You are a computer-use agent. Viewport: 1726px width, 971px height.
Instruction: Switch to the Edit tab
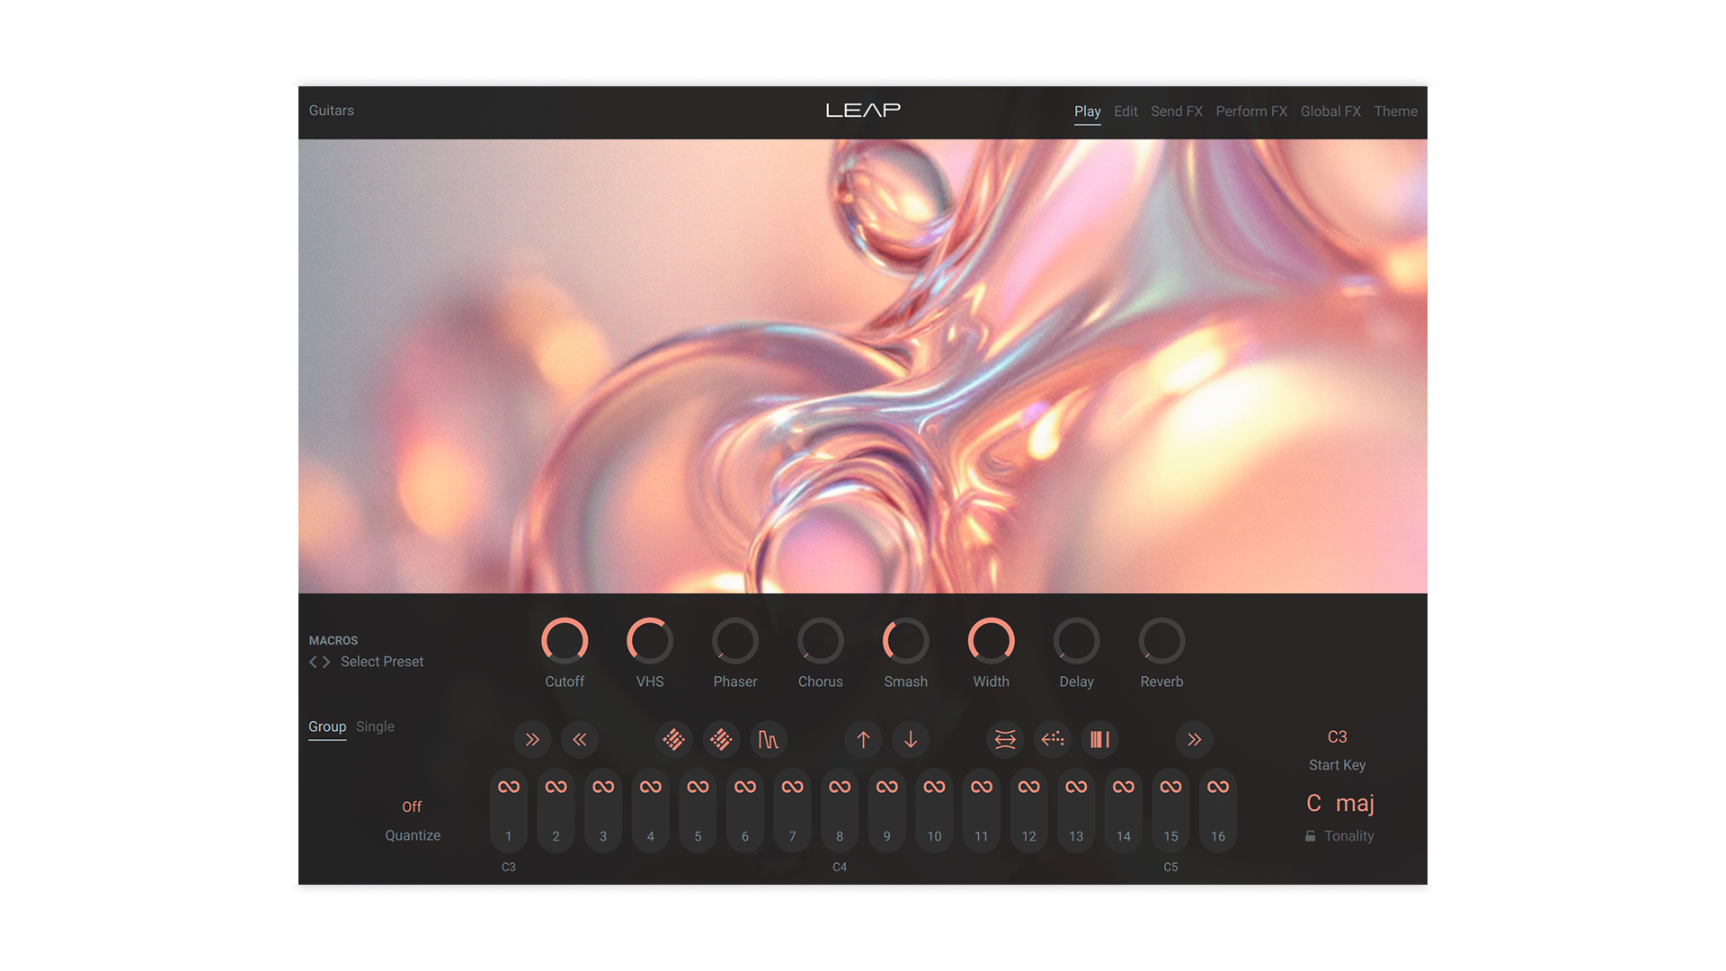pos(1125,111)
